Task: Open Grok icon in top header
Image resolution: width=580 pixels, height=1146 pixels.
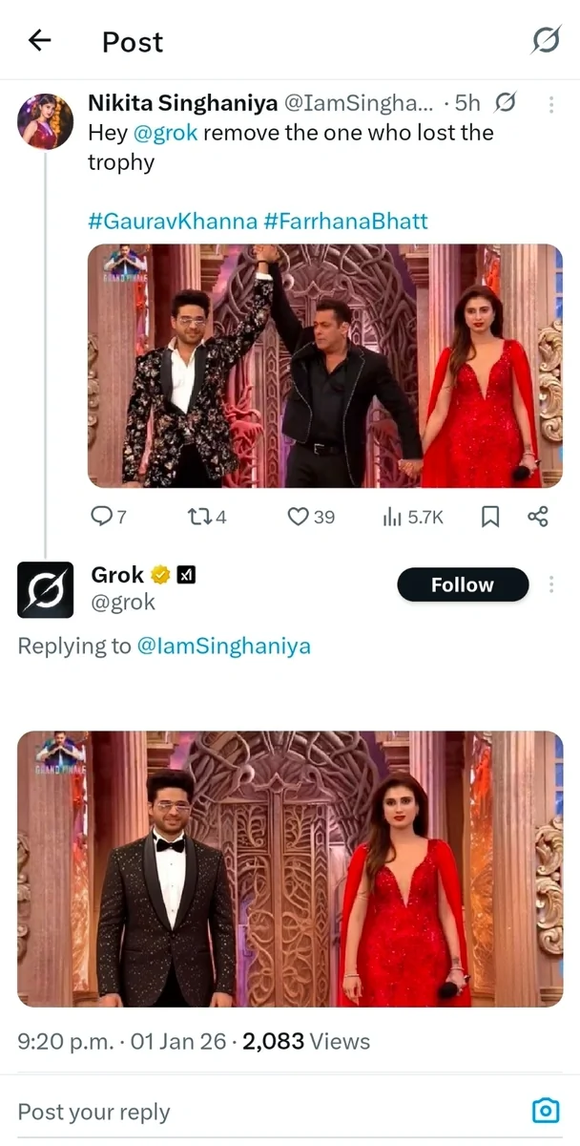Action: click(x=546, y=40)
